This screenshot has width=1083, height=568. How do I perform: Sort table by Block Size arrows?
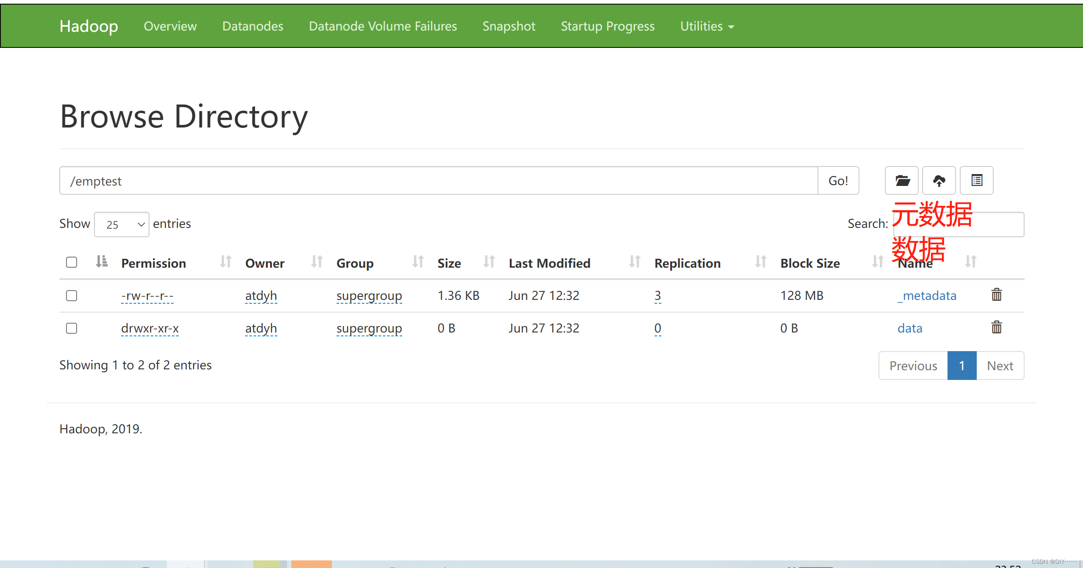click(879, 262)
